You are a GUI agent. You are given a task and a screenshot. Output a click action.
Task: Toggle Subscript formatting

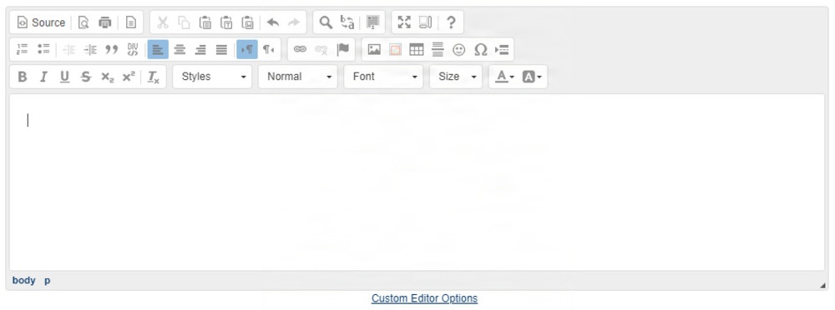point(107,77)
